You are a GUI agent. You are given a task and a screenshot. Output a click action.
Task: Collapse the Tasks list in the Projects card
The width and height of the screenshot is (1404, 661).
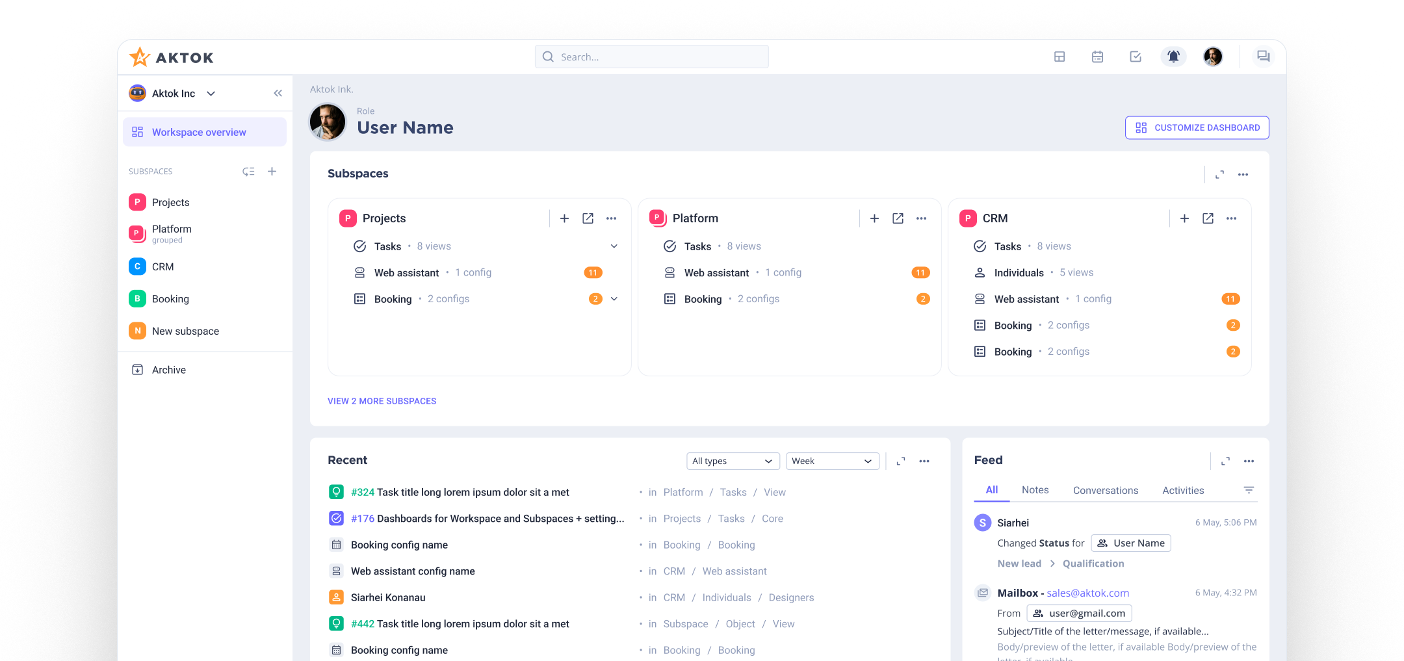pyautogui.click(x=613, y=246)
